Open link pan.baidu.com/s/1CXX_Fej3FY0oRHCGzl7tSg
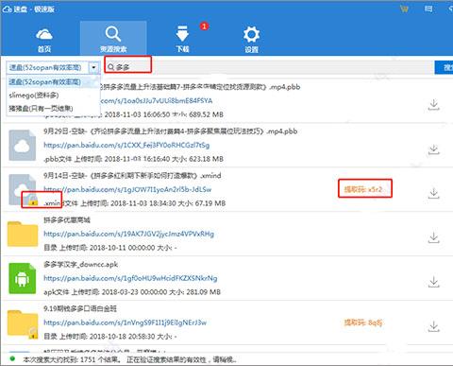This screenshot has height=366, width=453. pyautogui.click(x=126, y=146)
